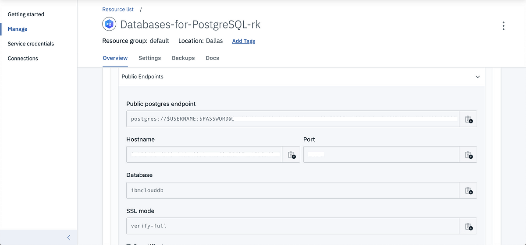Collapse the left sidebar with the chevron

coord(68,237)
